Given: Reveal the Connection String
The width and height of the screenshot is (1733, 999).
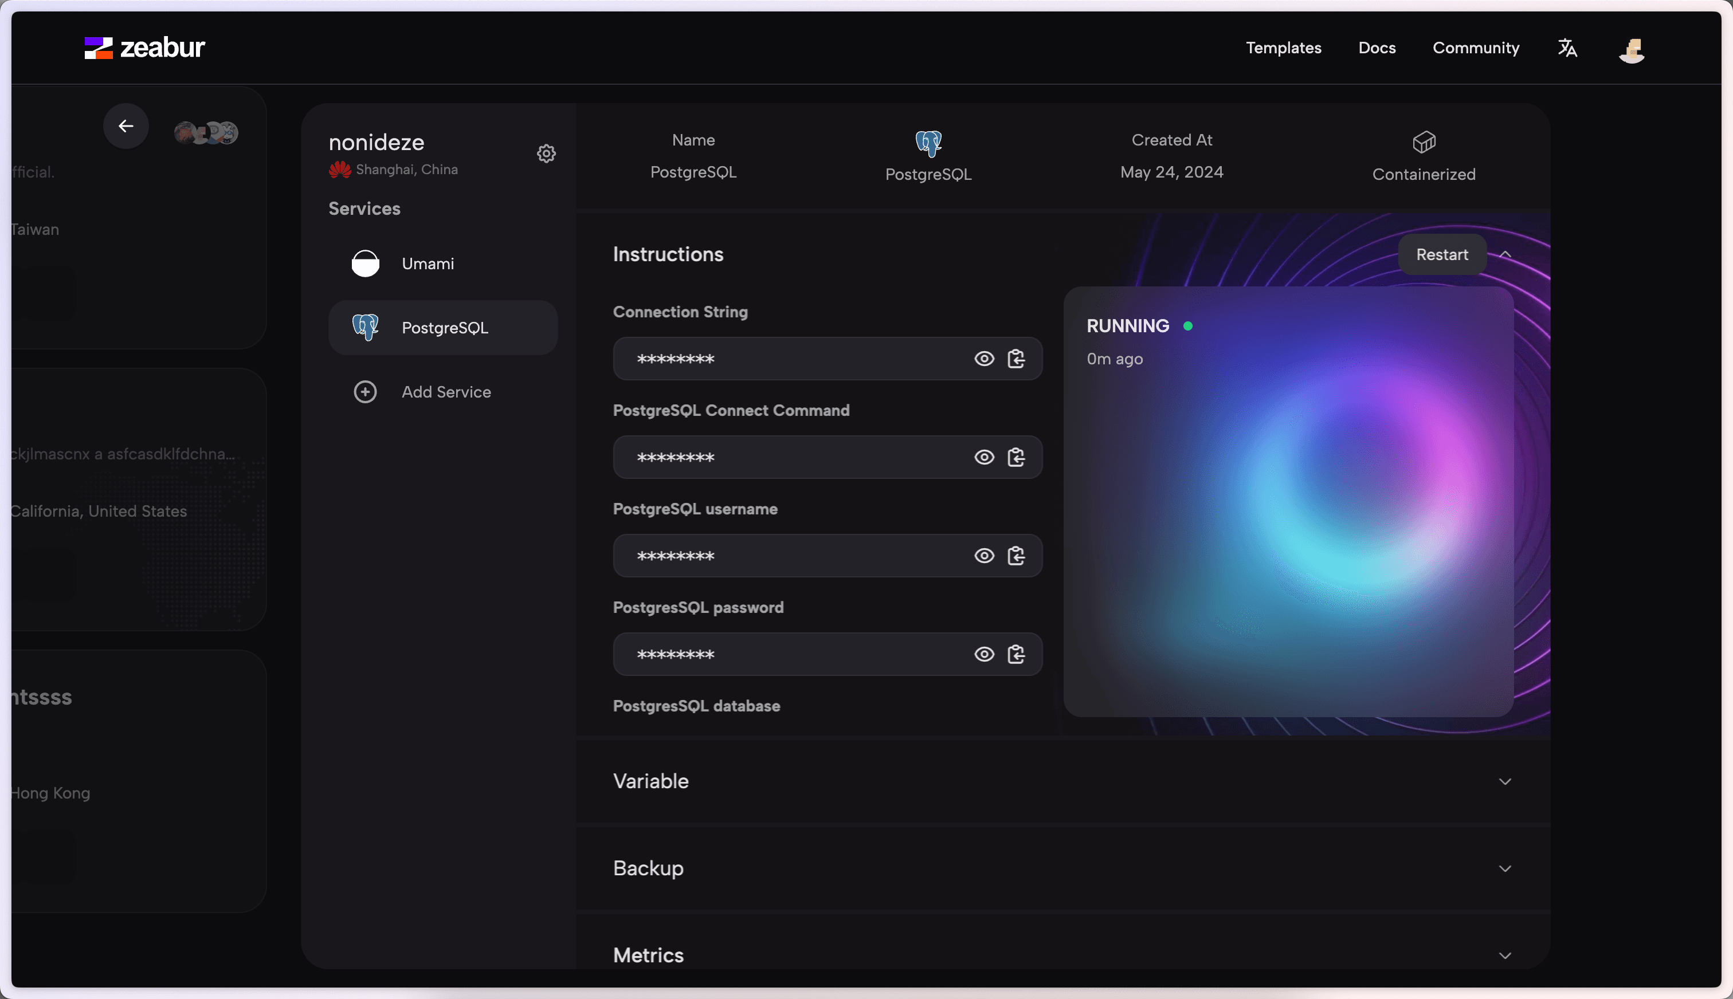Looking at the screenshot, I should [984, 359].
